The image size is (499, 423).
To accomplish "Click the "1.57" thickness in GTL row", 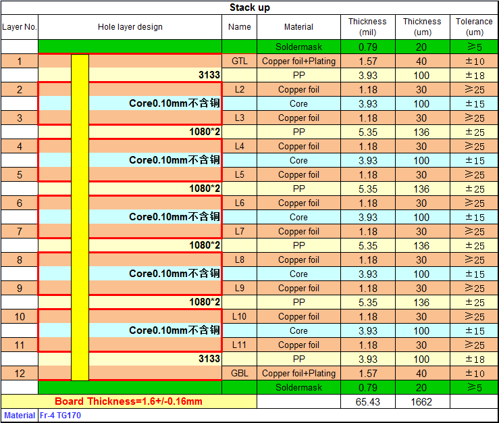I will pyautogui.click(x=367, y=61).
